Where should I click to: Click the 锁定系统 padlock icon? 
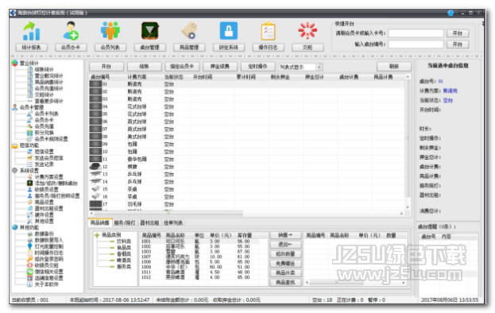(x=229, y=31)
